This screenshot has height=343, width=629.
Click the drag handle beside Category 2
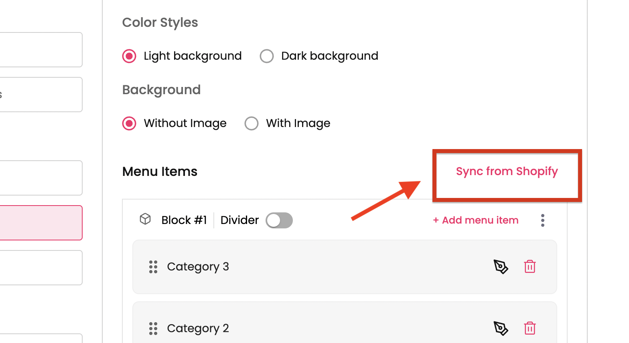[x=153, y=328]
